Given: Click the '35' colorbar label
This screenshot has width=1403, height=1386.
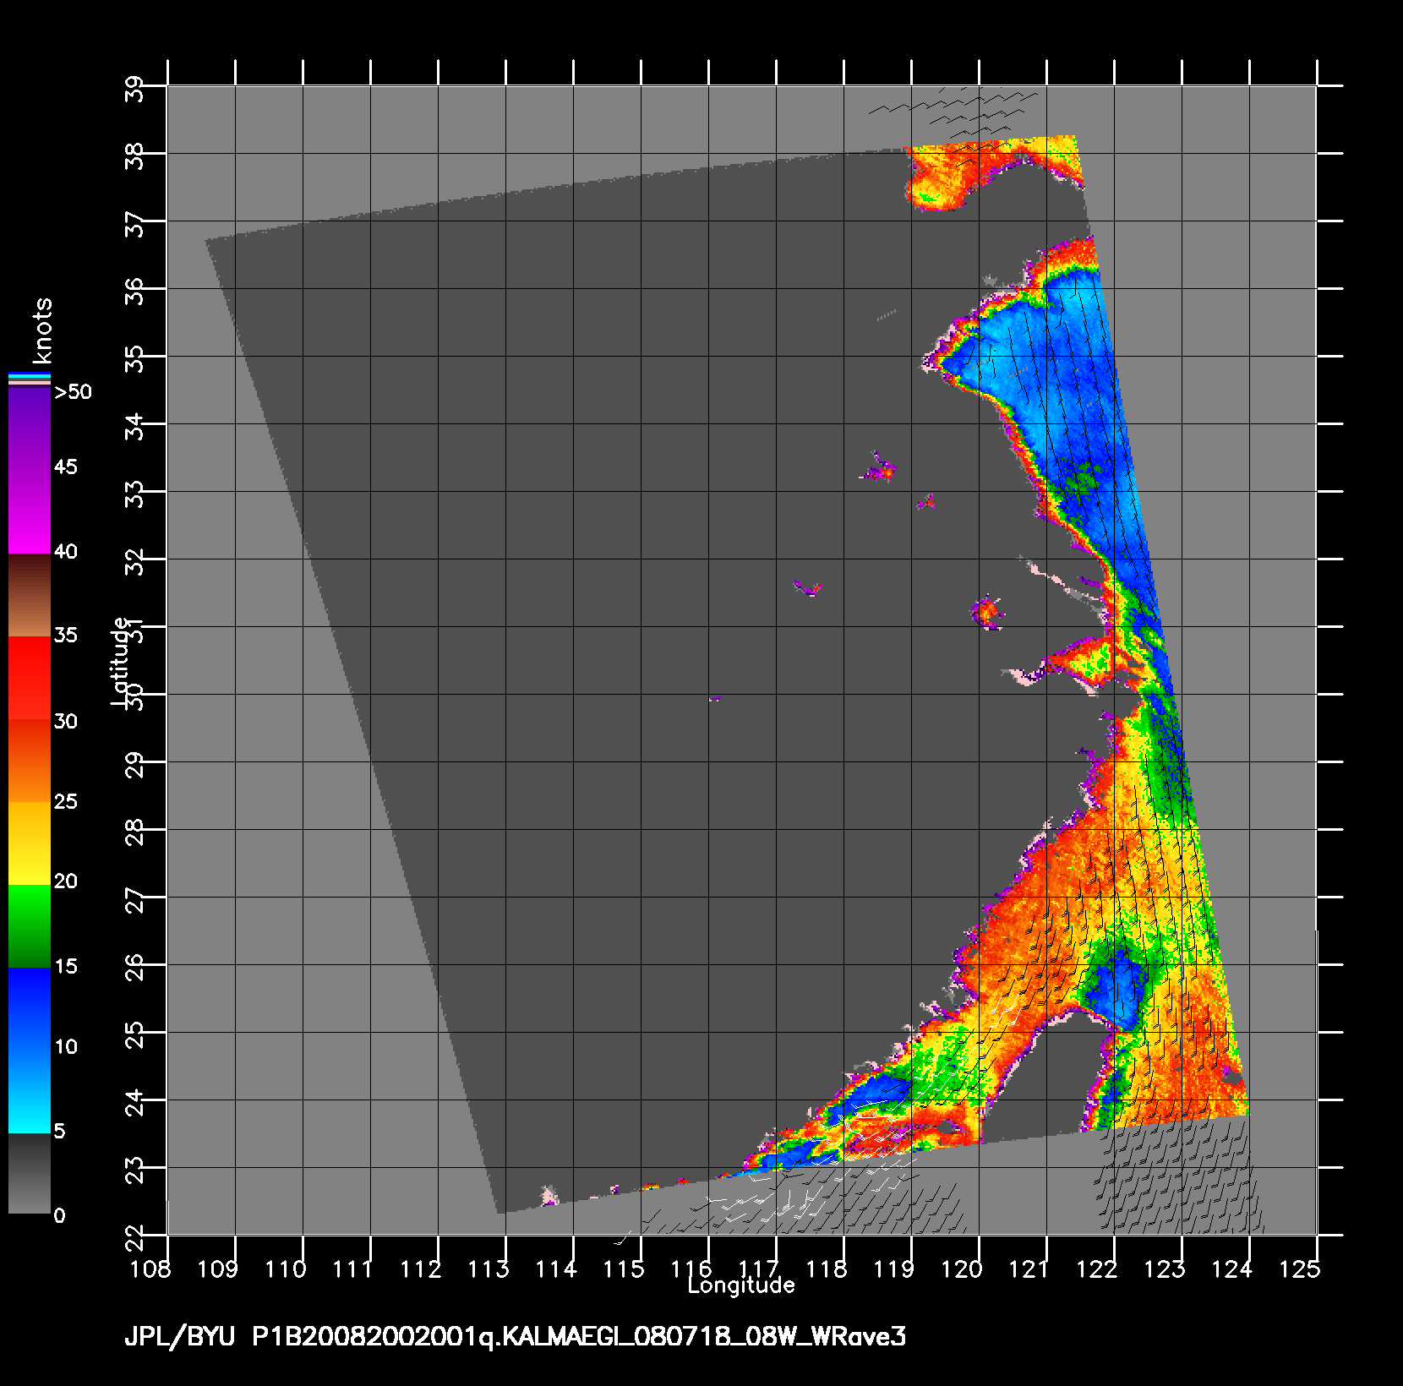Looking at the screenshot, I should tap(65, 636).
